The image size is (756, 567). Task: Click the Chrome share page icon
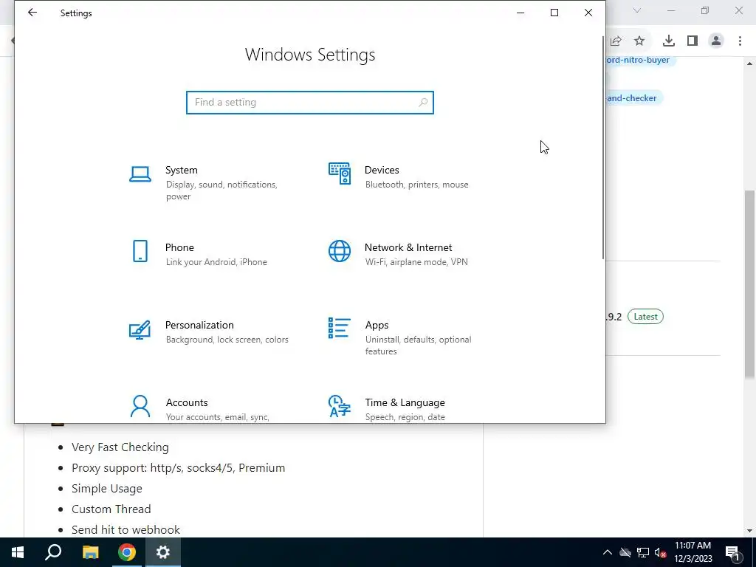(x=616, y=41)
